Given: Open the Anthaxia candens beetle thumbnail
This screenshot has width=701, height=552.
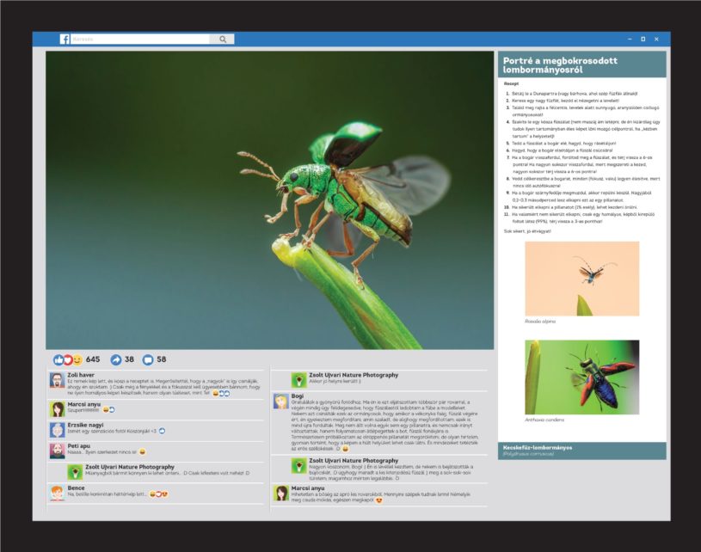Looking at the screenshot, I should point(581,377).
